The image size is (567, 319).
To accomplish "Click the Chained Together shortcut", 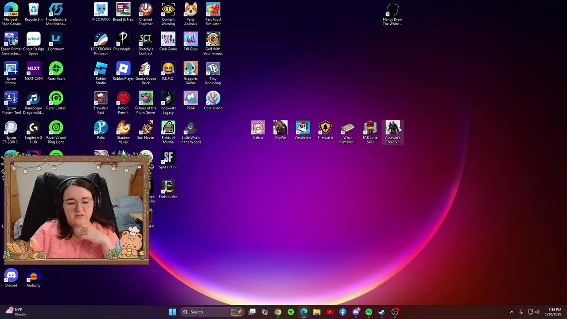I will tap(146, 14).
